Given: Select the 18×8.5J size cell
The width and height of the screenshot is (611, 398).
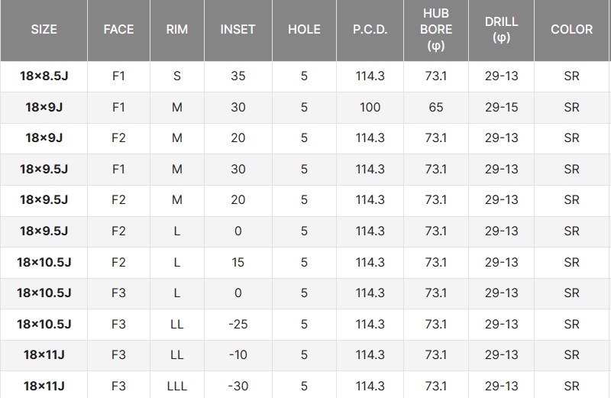Looking at the screenshot, I should (44, 76).
